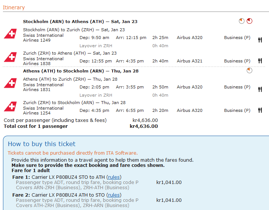This screenshot has height=210, width=269.
Task: Open the rules link for Fare 2
Action: [x=114, y=195]
